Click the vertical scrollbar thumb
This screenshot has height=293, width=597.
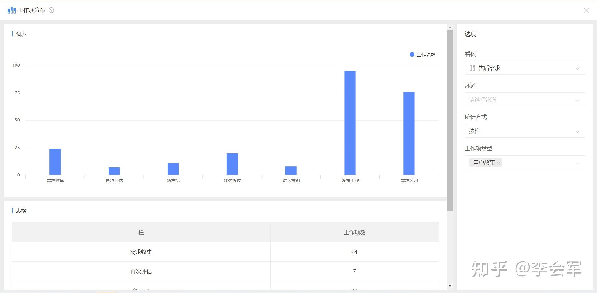(x=450, y=121)
